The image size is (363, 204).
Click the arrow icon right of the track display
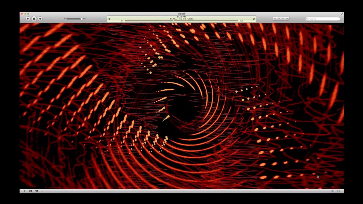coord(254,19)
